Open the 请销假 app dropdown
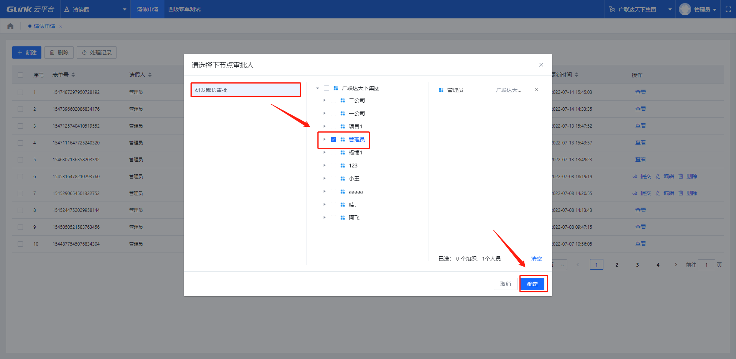This screenshot has width=736, height=359. [x=125, y=9]
